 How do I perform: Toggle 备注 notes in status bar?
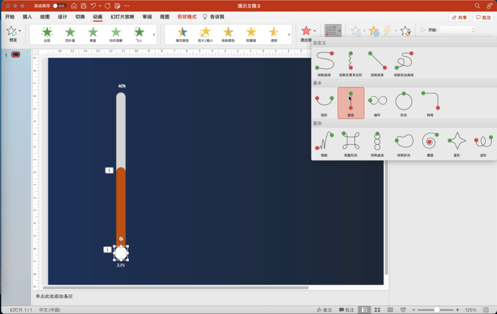[324, 310]
